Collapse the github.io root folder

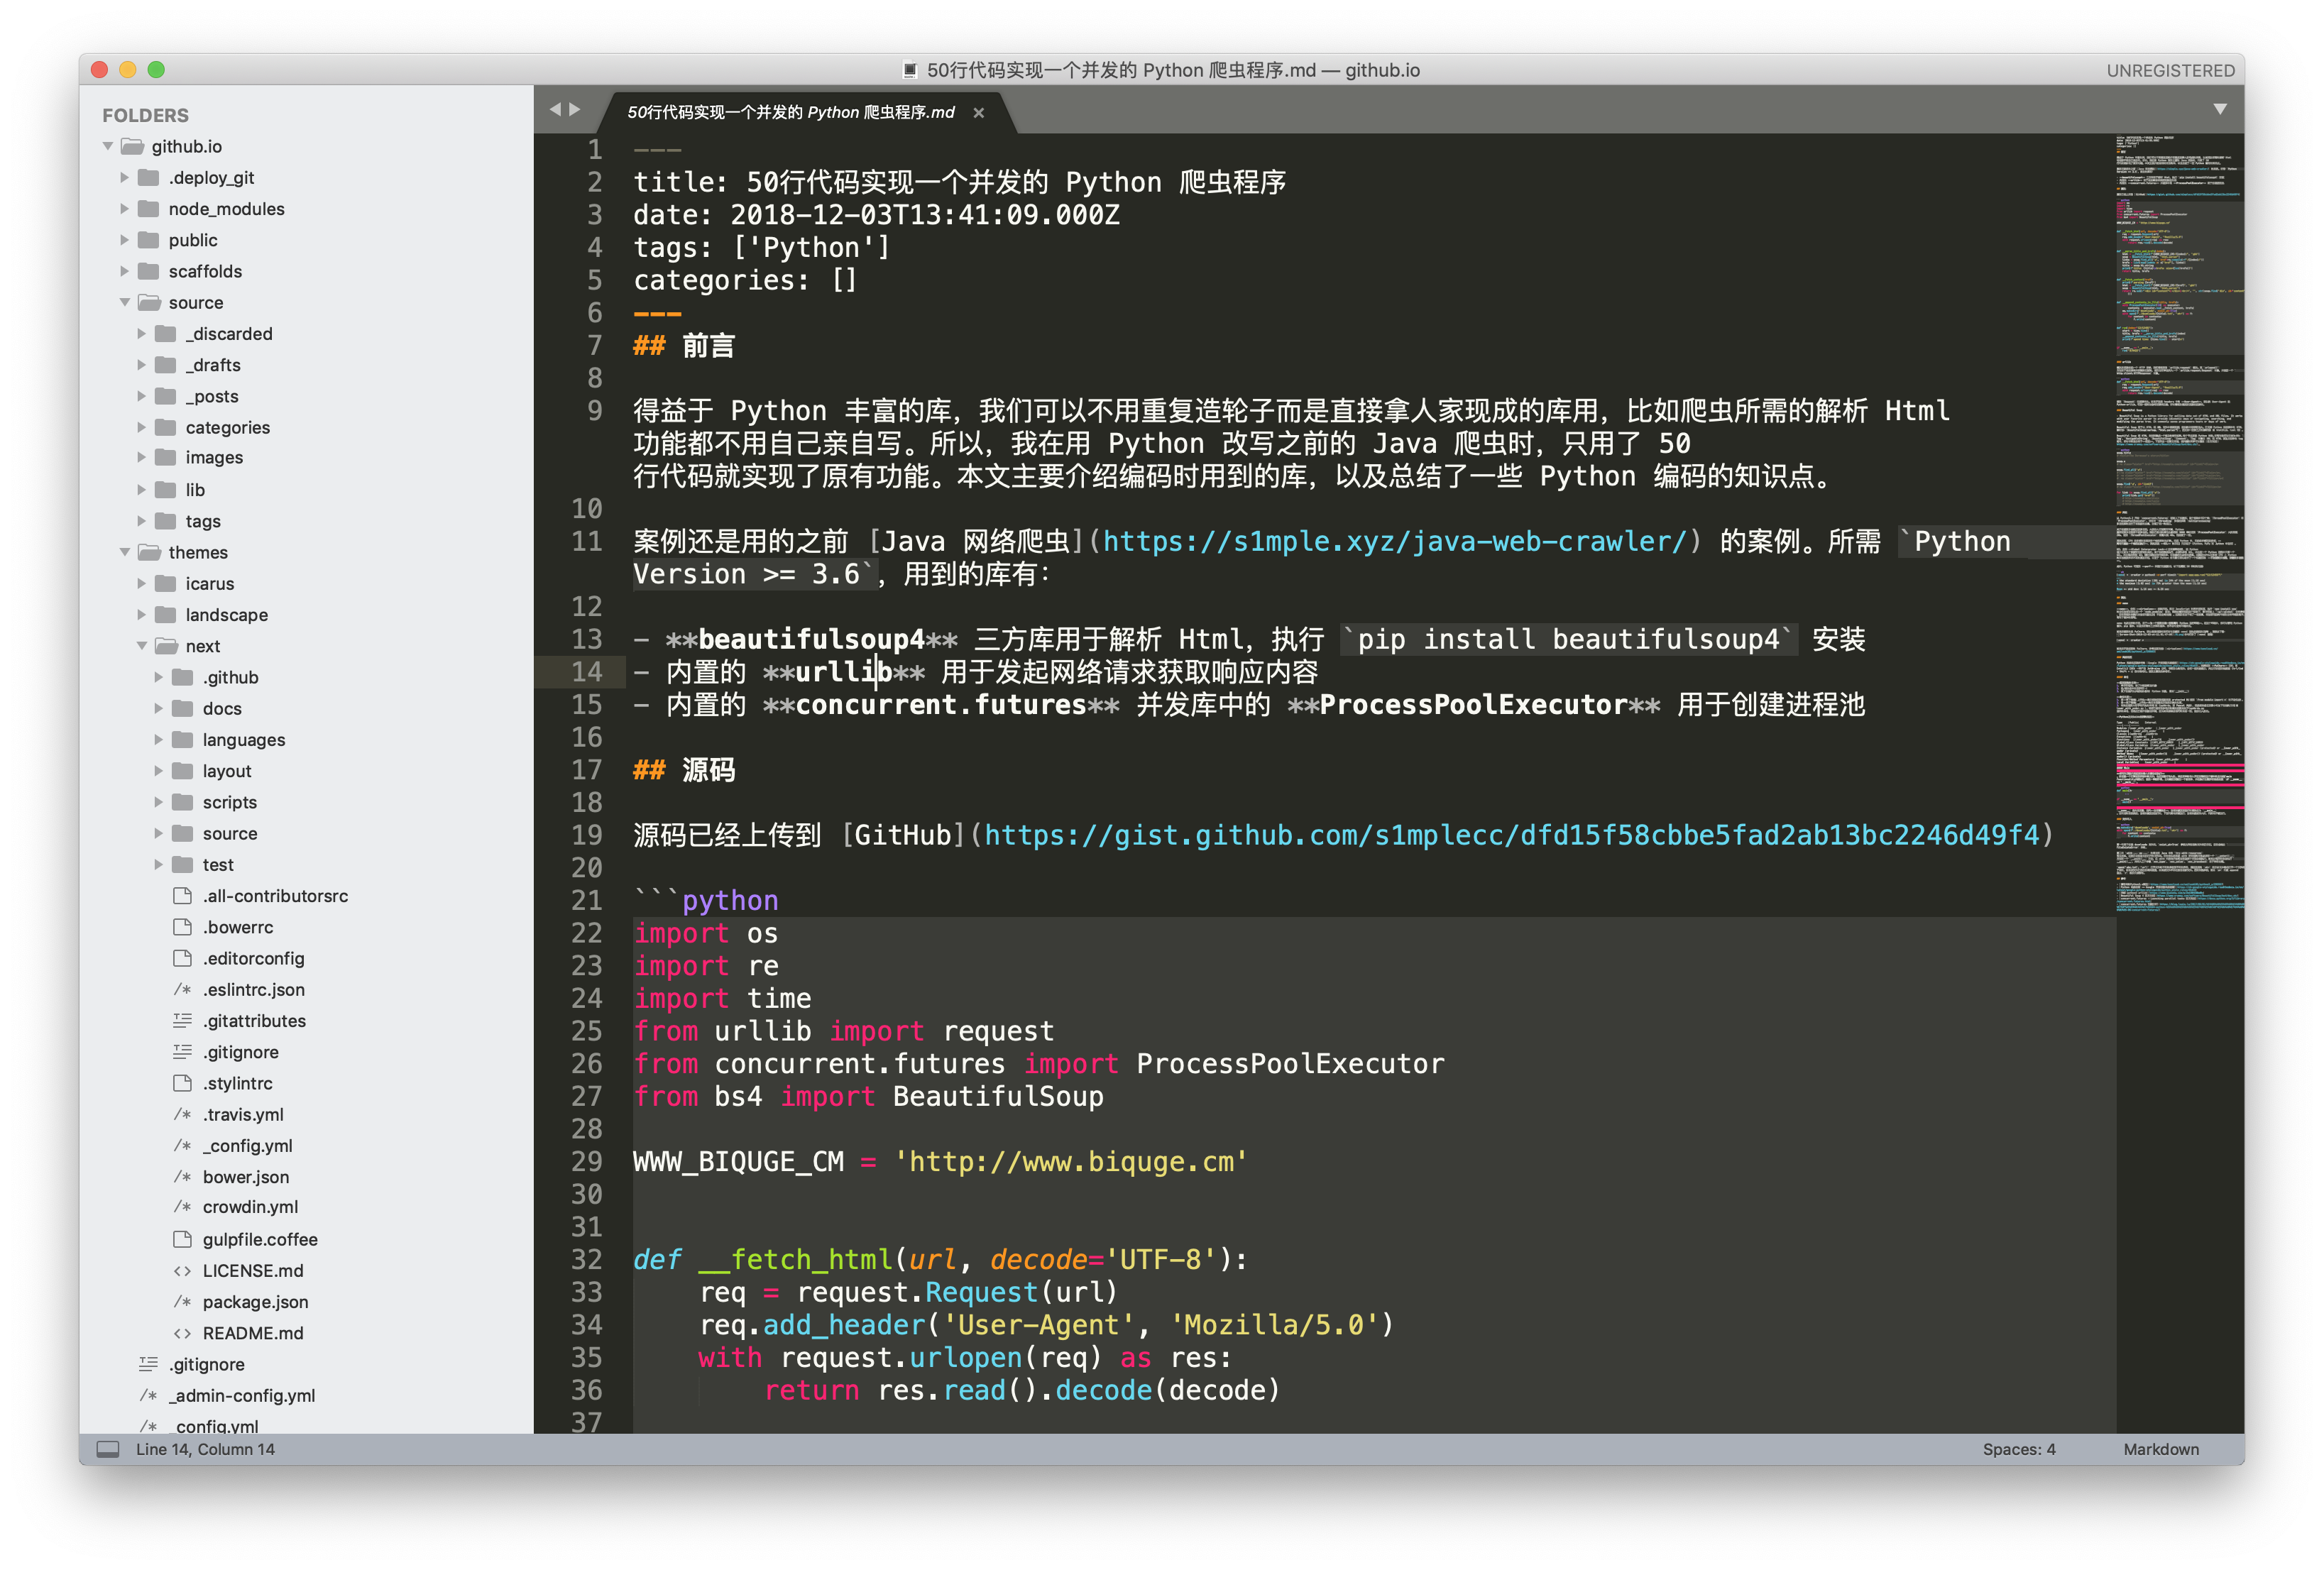(x=108, y=146)
